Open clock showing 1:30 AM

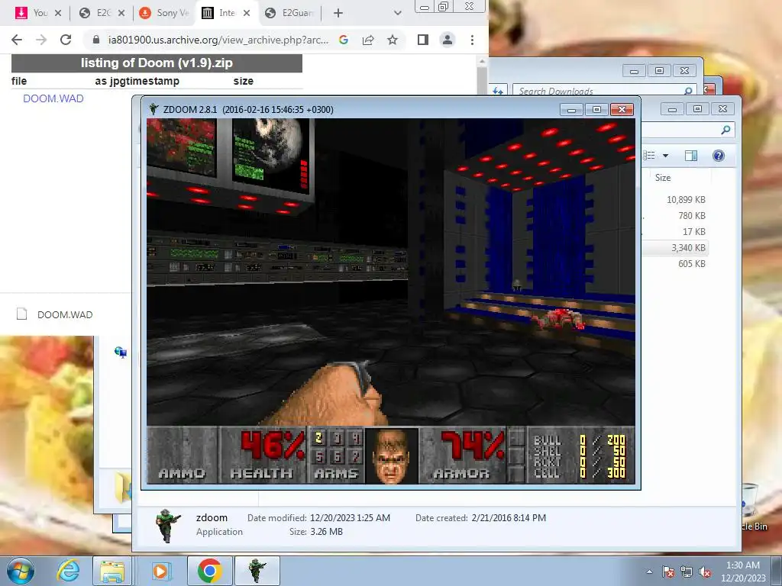pos(742,571)
